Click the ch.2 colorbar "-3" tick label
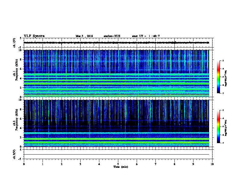Image resolution: width=239 pixels, height=184 pixels. tap(222, 110)
